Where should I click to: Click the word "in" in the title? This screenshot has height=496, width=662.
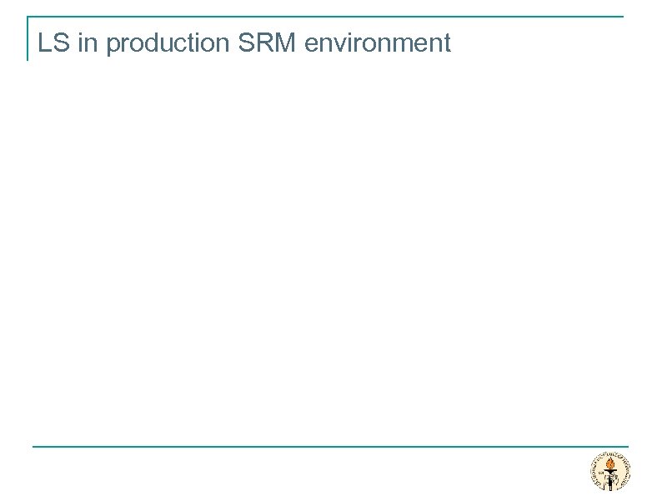87,43
